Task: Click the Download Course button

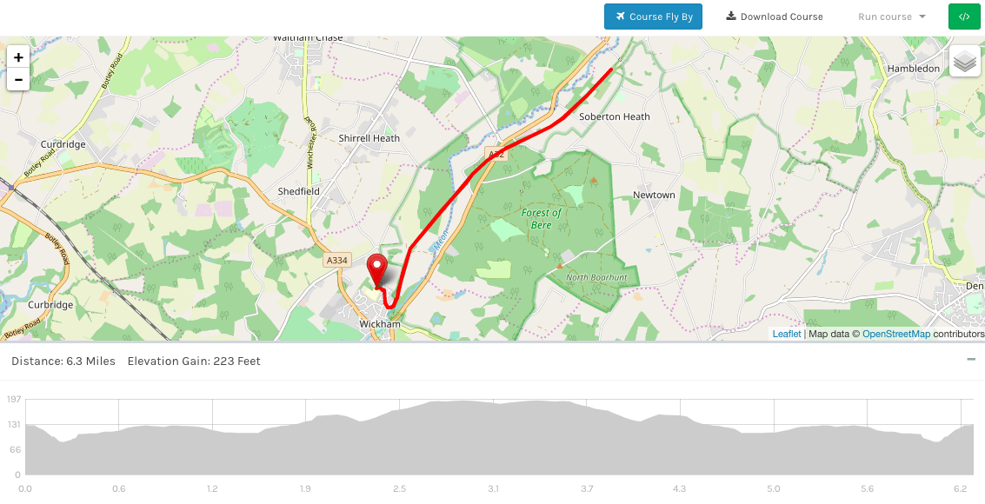Action: (774, 16)
